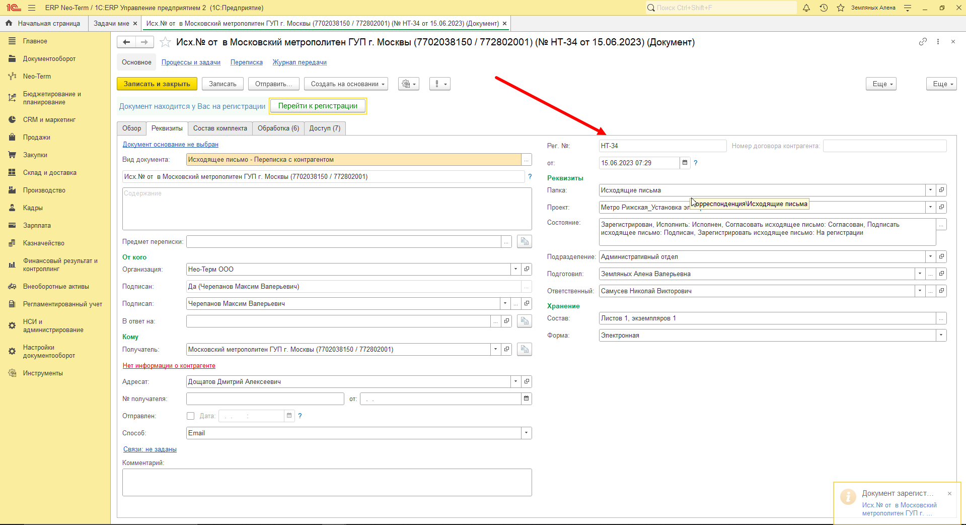Open main menu hamburger icon

pyautogui.click(x=32, y=8)
